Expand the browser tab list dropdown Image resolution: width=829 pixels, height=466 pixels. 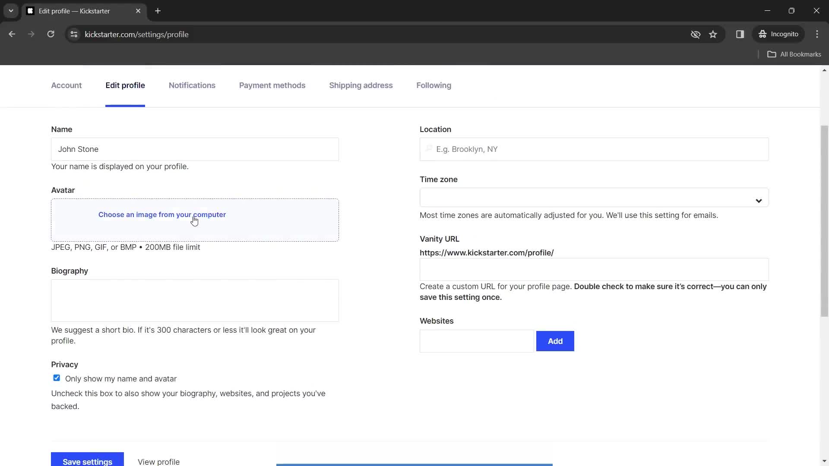pos(10,11)
